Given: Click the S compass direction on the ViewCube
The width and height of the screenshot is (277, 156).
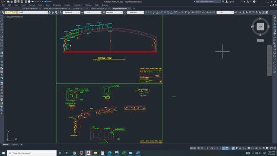Looking at the screenshot, I should click(x=260, y=35).
